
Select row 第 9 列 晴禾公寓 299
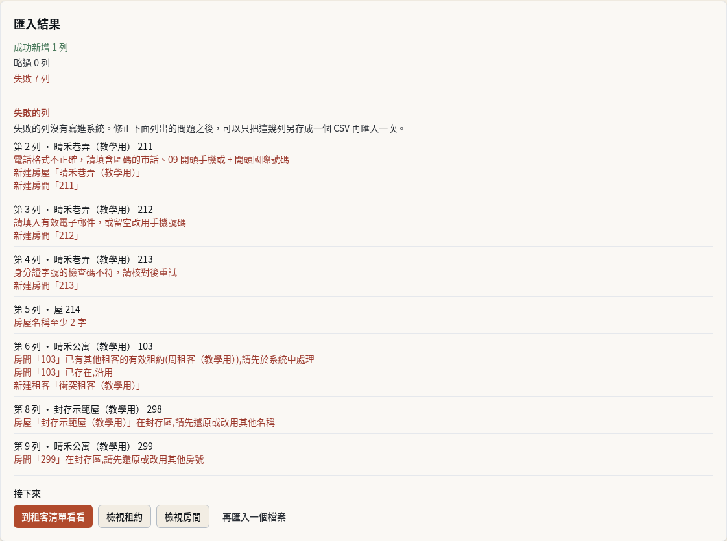[84, 447]
